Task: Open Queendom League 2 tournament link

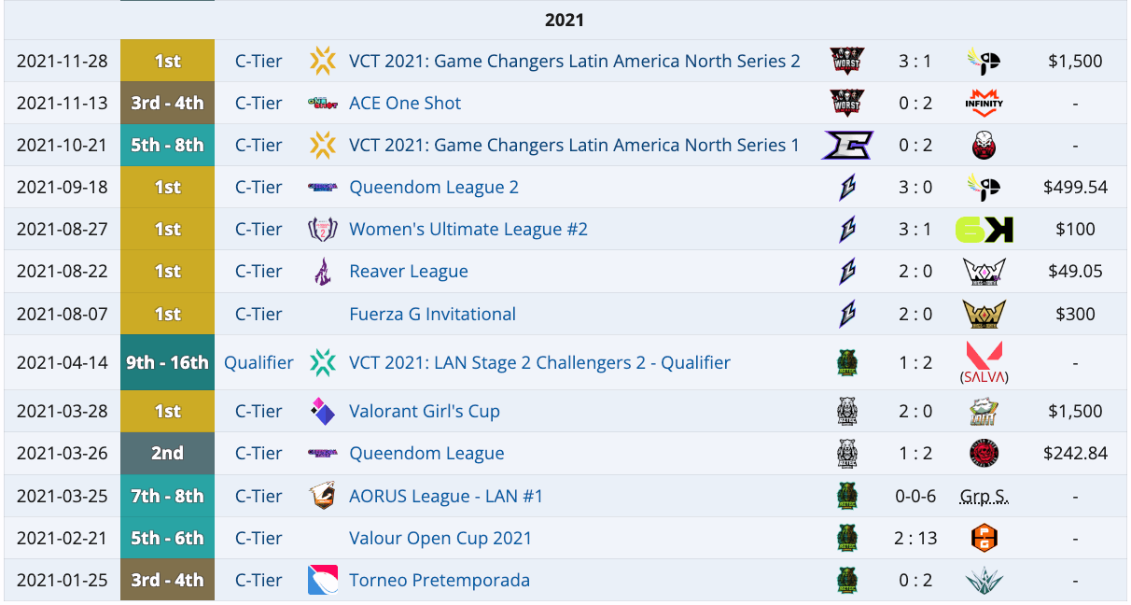Action: [433, 188]
